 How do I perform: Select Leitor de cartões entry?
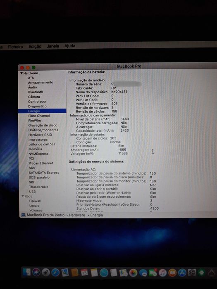coord(42,144)
